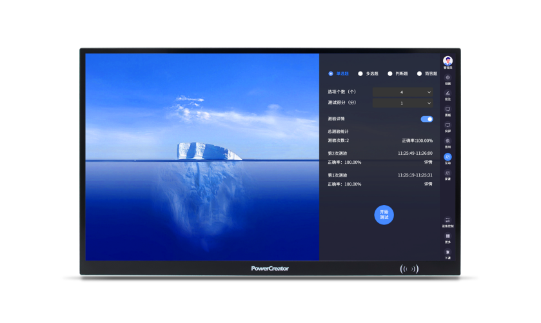
Task: Open the 批注 annotation tool
Action: click(x=448, y=94)
